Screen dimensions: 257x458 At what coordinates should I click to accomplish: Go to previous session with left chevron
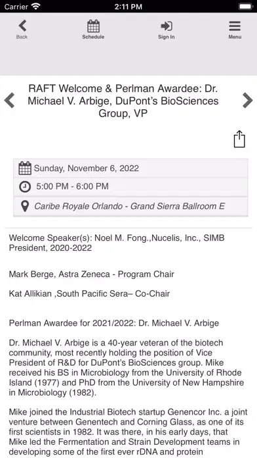(9, 101)
